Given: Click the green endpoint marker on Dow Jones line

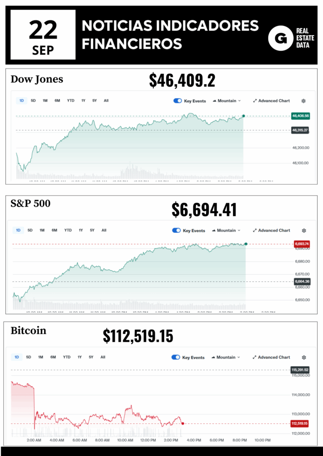Looking at the screenshot, I should click(x=244, y=116).
